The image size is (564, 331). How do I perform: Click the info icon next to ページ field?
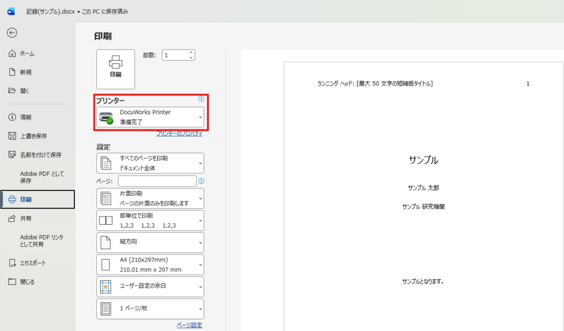[202, 181]
